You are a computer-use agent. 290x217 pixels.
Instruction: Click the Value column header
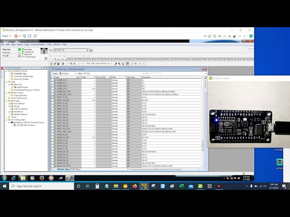coord(89,77)
